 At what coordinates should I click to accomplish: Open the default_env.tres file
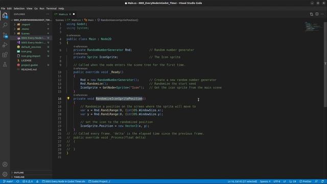coord(31,47)
